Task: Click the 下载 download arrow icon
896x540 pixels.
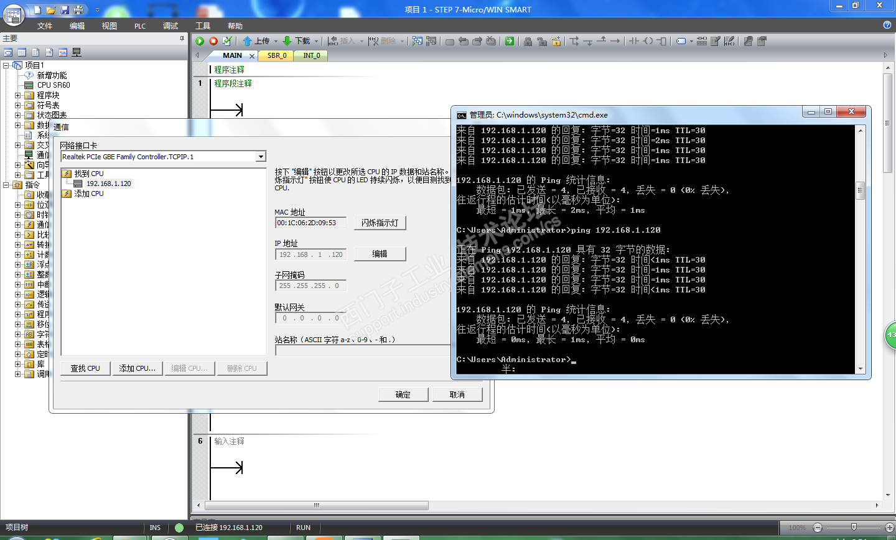Action: coord(287,41)
